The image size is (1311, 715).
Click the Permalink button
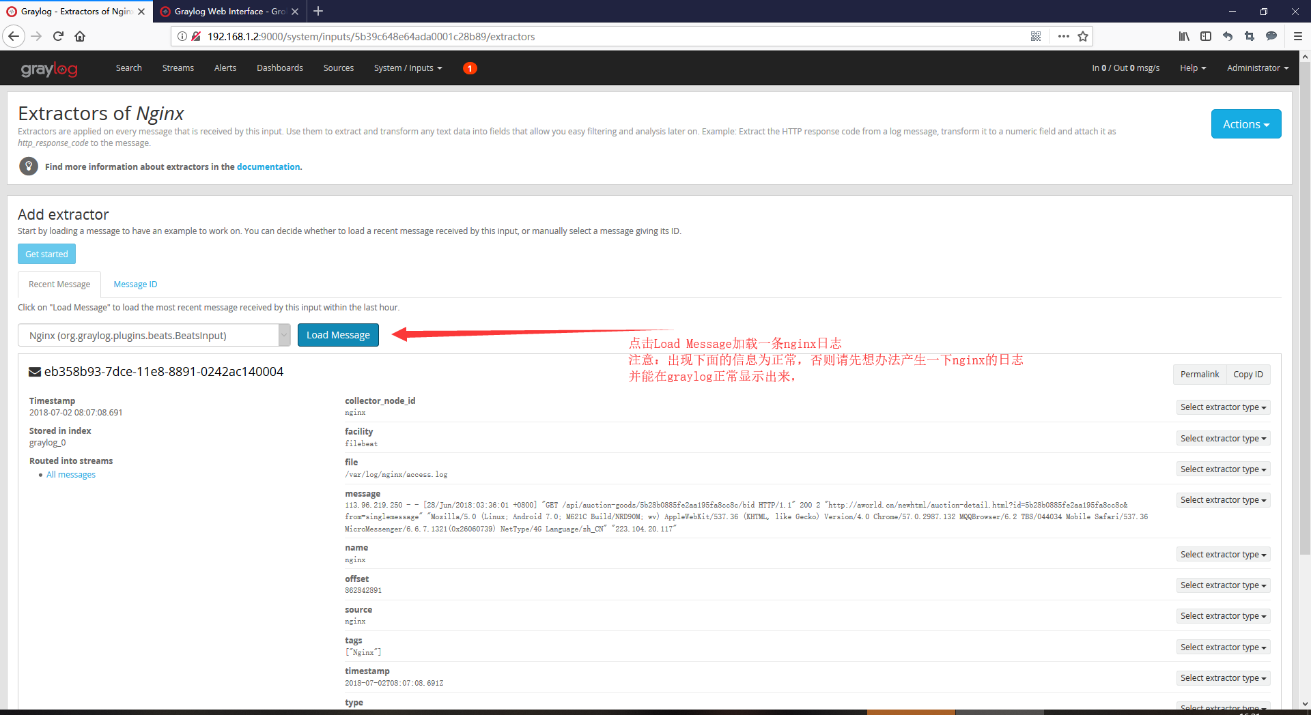[1200, 375]
